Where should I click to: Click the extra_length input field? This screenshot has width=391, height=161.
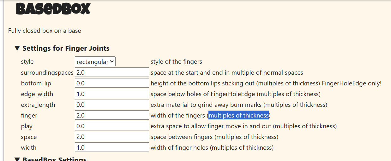112,104
